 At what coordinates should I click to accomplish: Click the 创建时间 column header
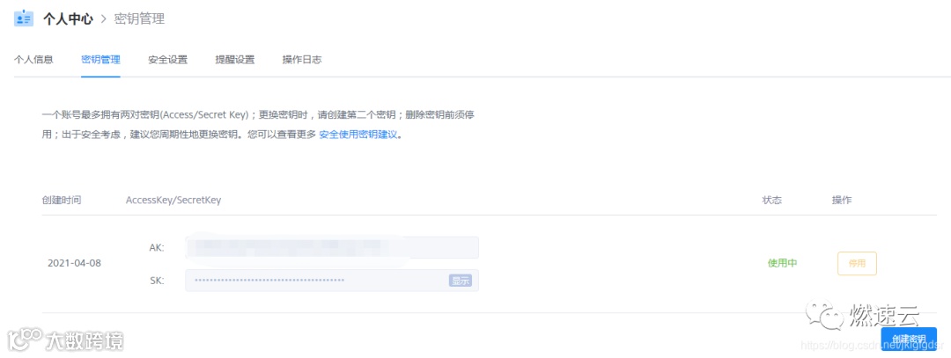[x=62, y=200]
